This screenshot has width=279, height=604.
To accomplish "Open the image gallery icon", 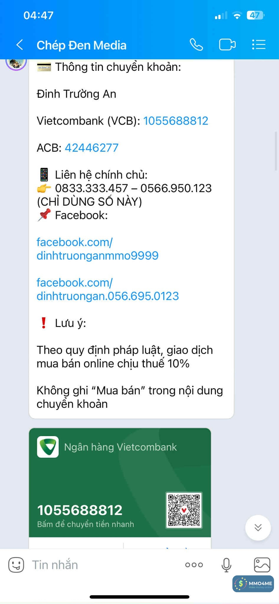I will coord(262,565).
